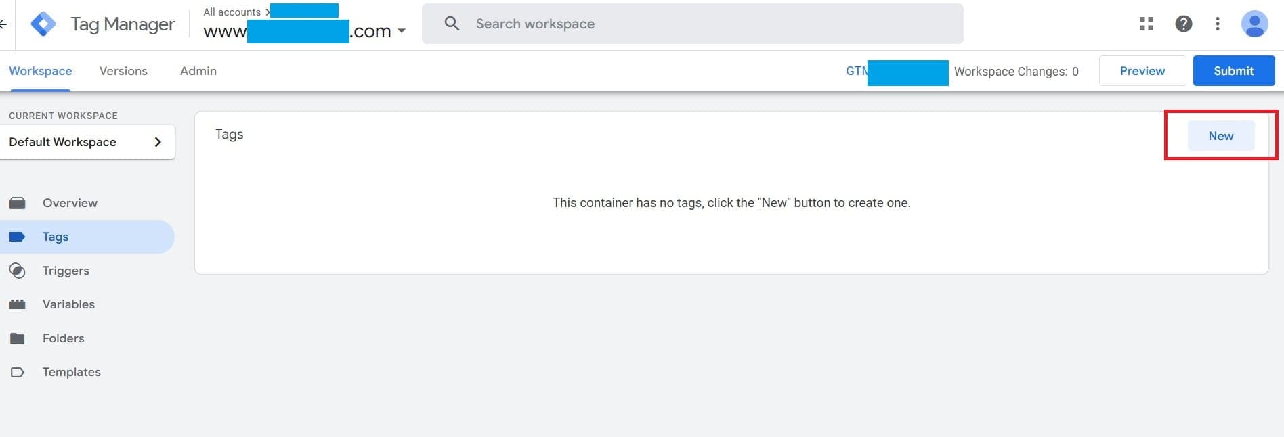
Task: Click the Tags label icon in sidebar
Action: point(18,237)
